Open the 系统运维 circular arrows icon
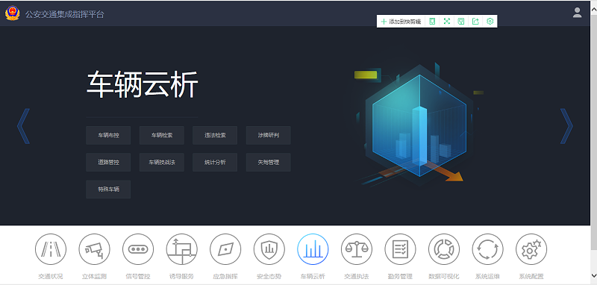 pyautogui.click(x=488, y=249)
